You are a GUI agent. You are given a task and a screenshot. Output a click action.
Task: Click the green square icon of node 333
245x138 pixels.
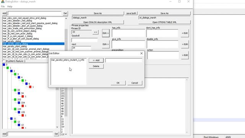[15, 100]
